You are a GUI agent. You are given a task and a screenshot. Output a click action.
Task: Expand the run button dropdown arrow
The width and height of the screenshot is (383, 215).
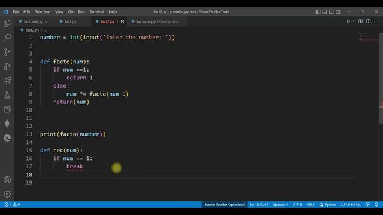[354, 21]
